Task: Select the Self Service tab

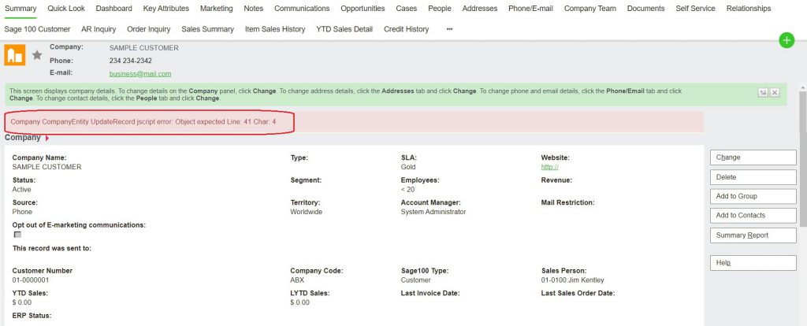Action: coord(695,8)
